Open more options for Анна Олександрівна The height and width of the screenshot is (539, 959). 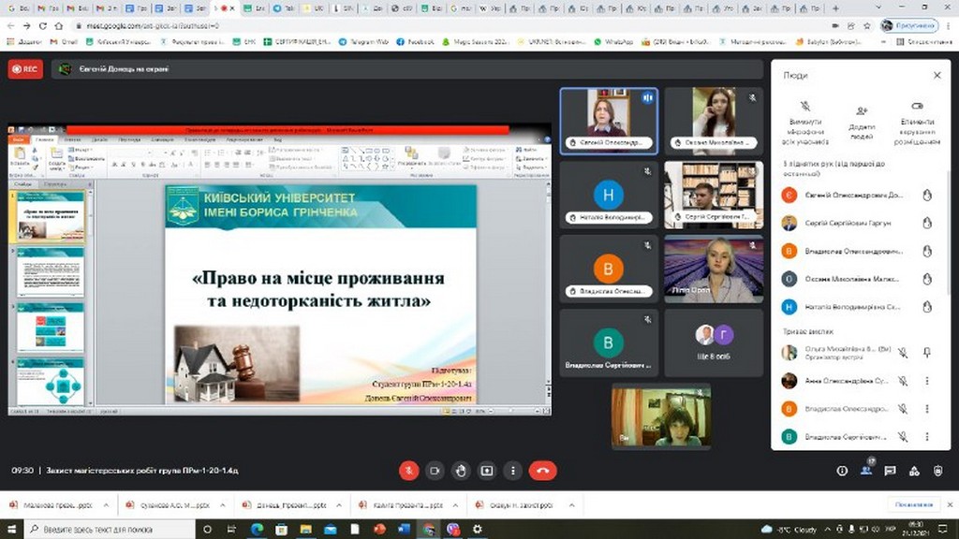(927, 381)
